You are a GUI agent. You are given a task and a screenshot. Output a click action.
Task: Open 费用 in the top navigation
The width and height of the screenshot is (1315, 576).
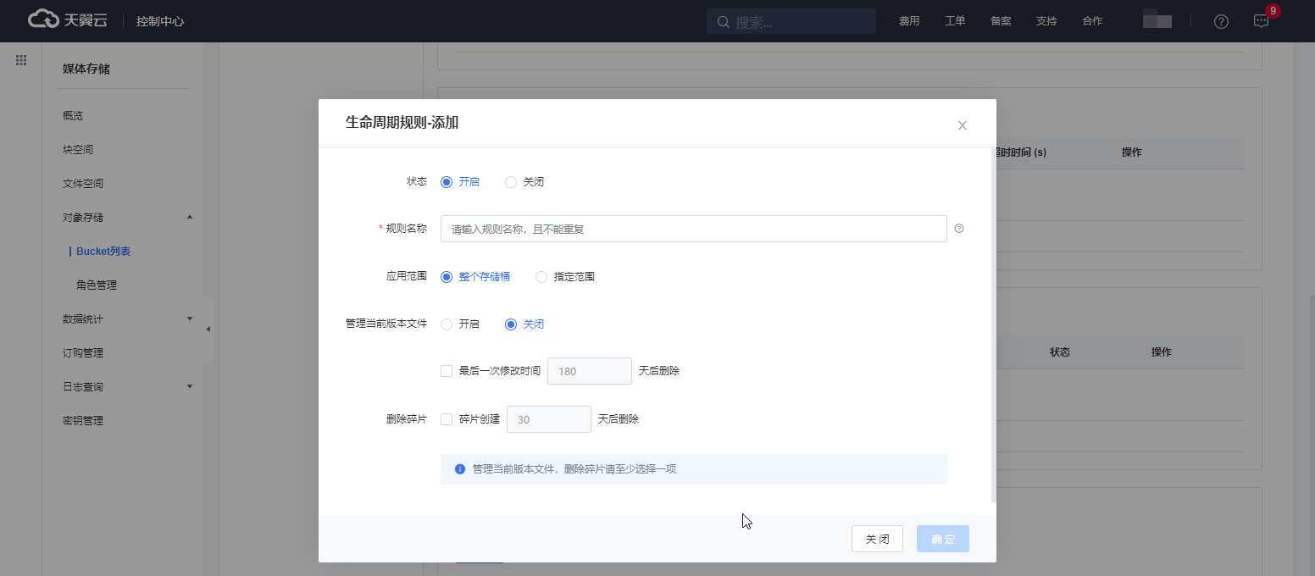point(909,21)
